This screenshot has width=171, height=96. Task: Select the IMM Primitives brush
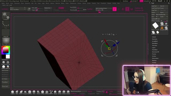(51, 92)
